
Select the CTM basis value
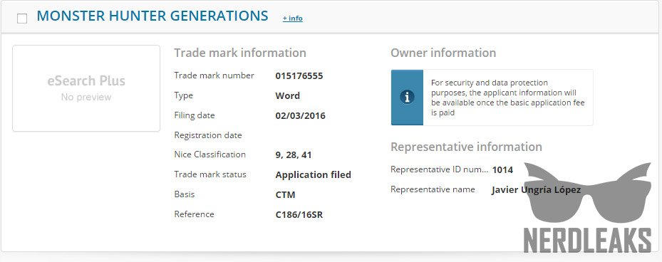pyautogui.click(x=286, y=194)
